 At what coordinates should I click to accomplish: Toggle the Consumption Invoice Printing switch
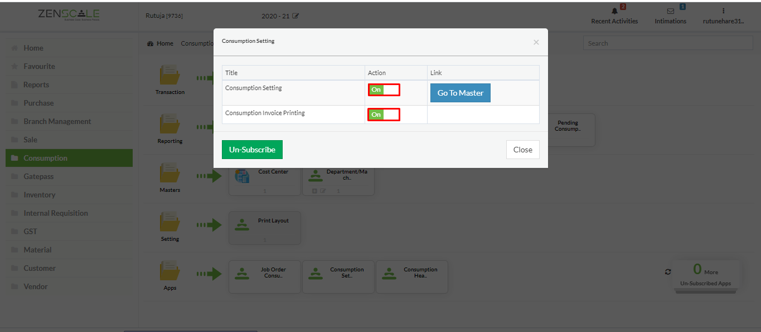click(x=384, y=115)
